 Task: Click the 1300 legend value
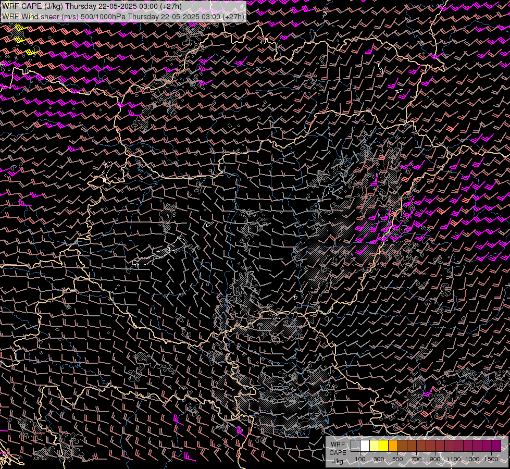[472, 459]
